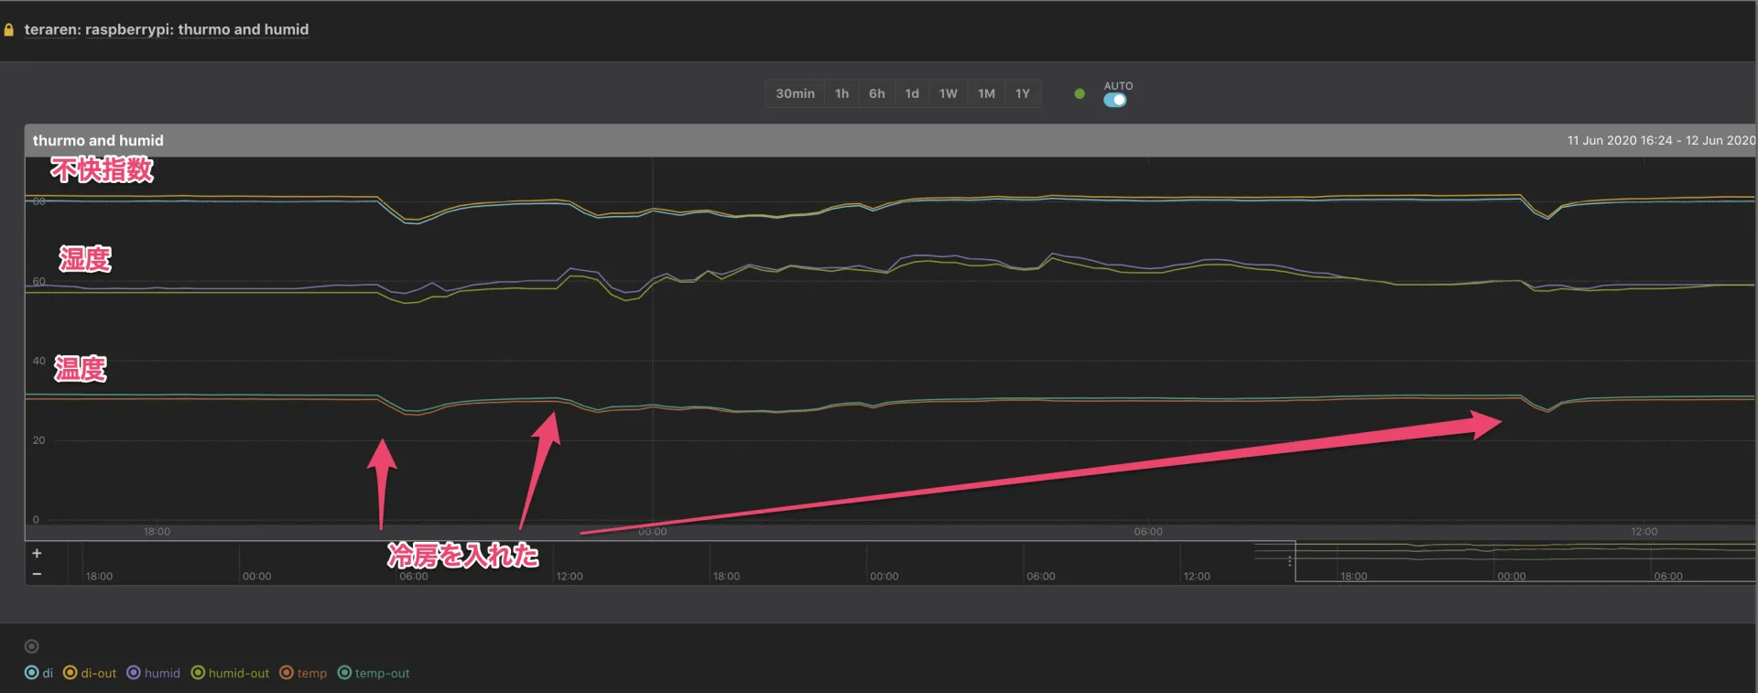The width and height of the screenshot is (1758, 693).
Task: Click the green live status dot
Action: 1080,93
